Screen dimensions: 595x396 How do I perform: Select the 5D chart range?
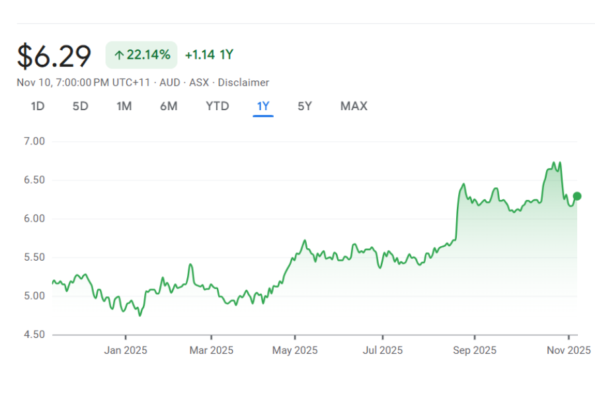(80, 106)
